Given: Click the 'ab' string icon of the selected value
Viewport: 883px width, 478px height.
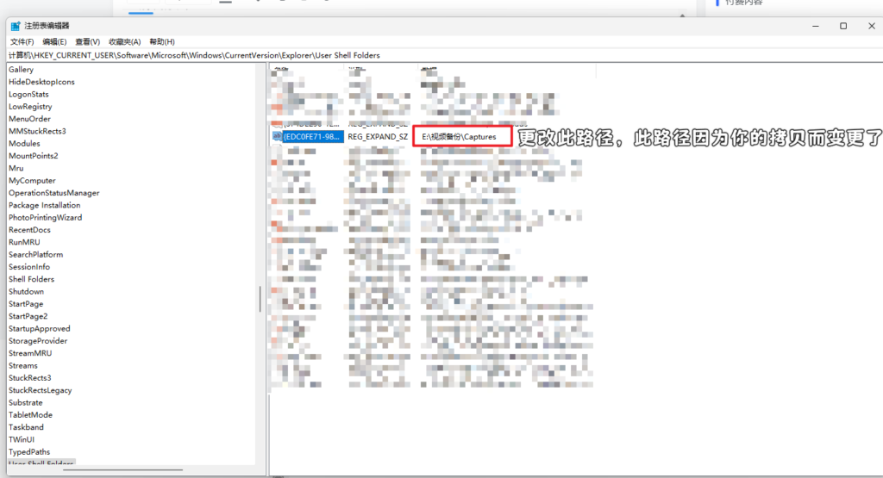Looking at the screenshot, I should point(277,136).
